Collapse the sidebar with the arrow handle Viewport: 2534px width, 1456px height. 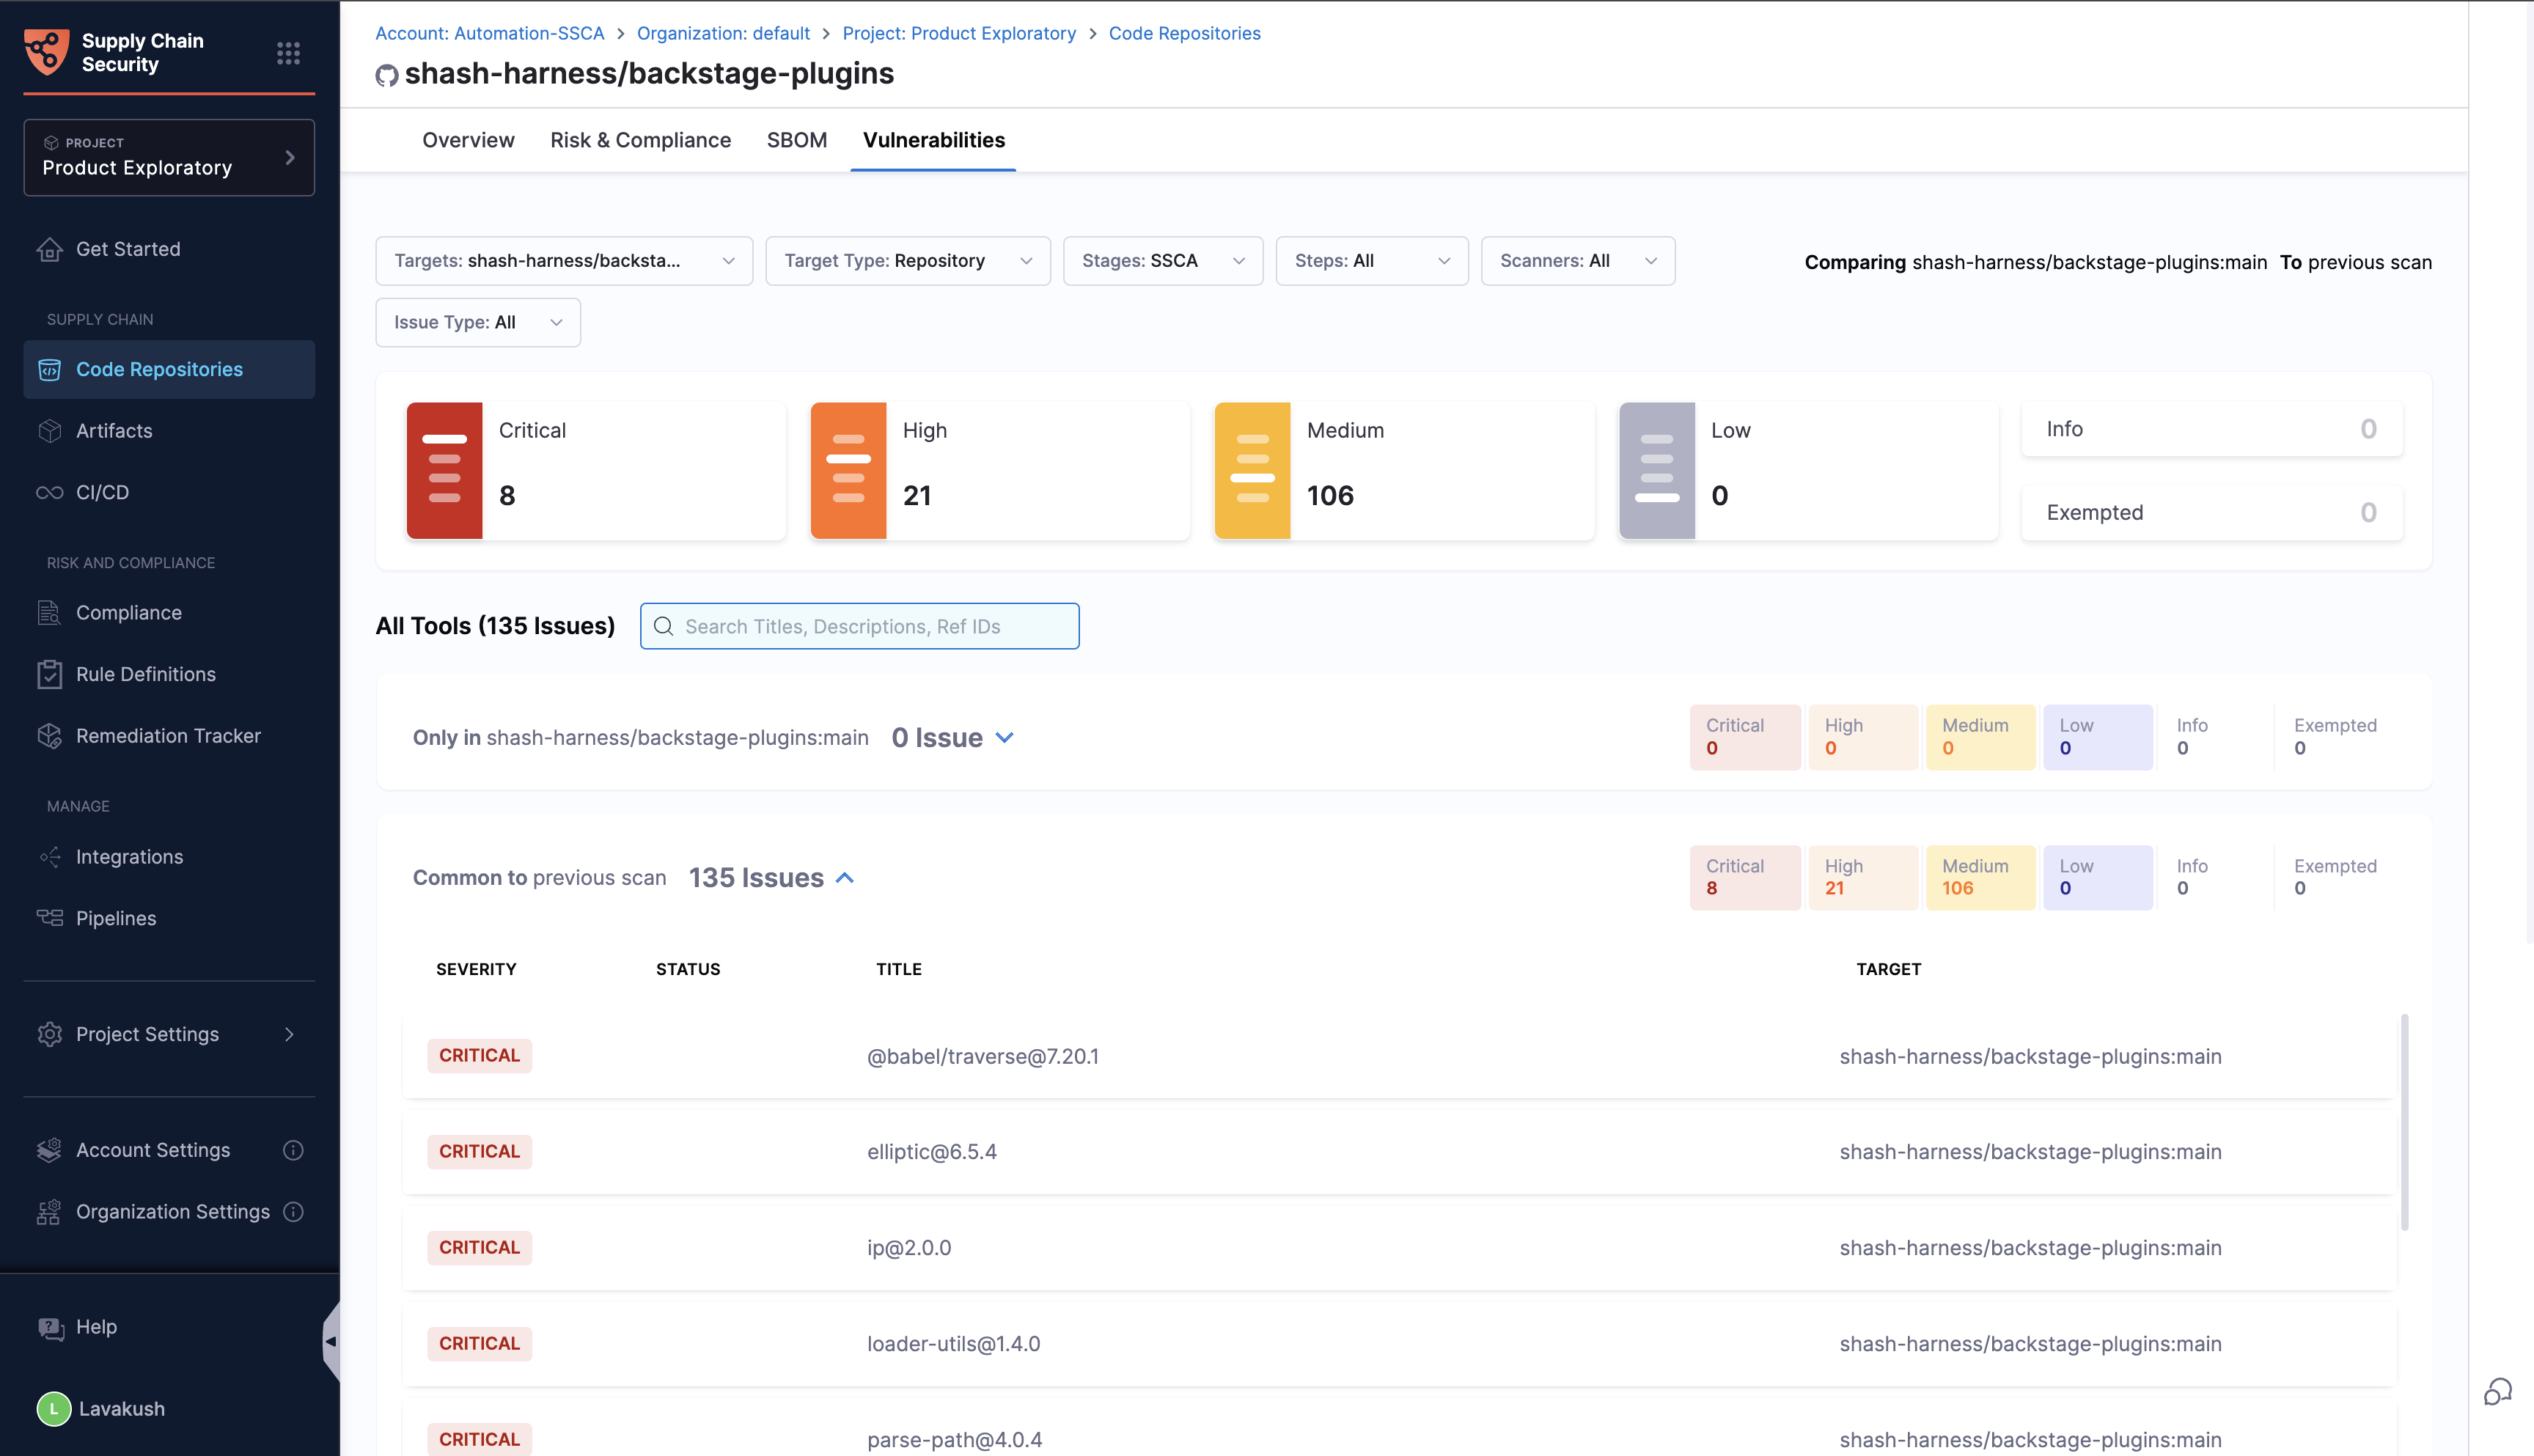point(330,1341)
